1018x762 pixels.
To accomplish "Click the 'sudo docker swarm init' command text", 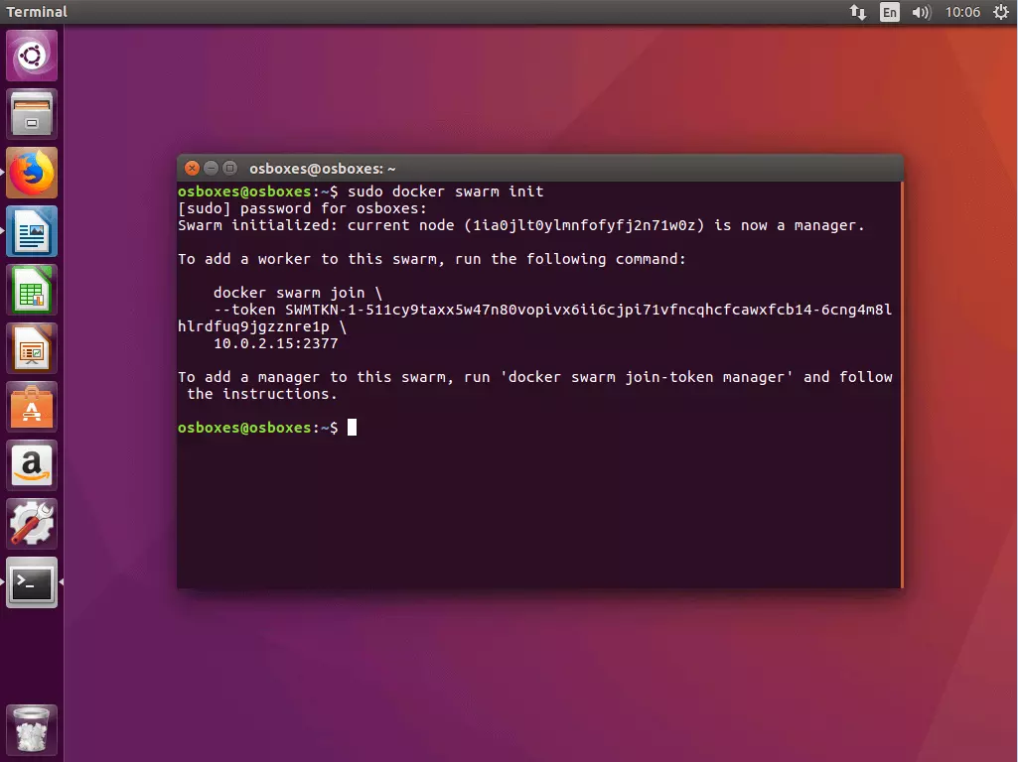I will pyautogui.click(x=445, y=191).
